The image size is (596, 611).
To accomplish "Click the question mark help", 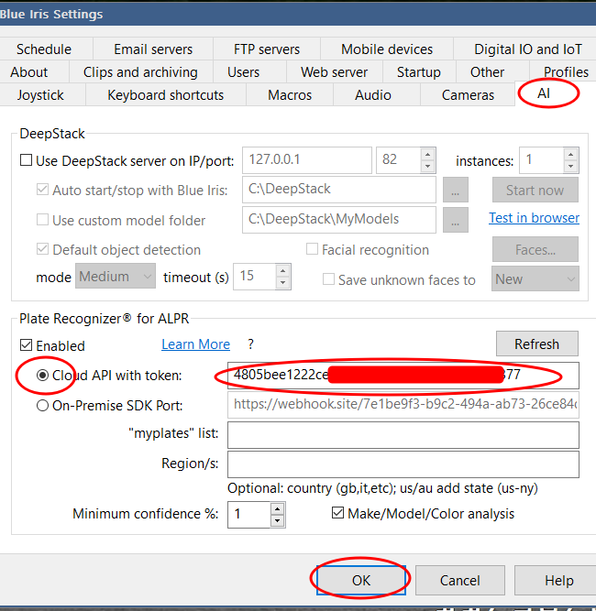I will (251, 344).
